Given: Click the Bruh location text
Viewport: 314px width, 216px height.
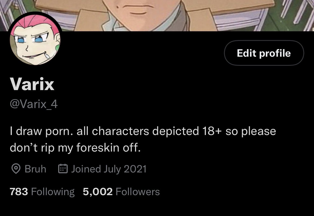Looking at the screenshot, I should pos(35,169).
